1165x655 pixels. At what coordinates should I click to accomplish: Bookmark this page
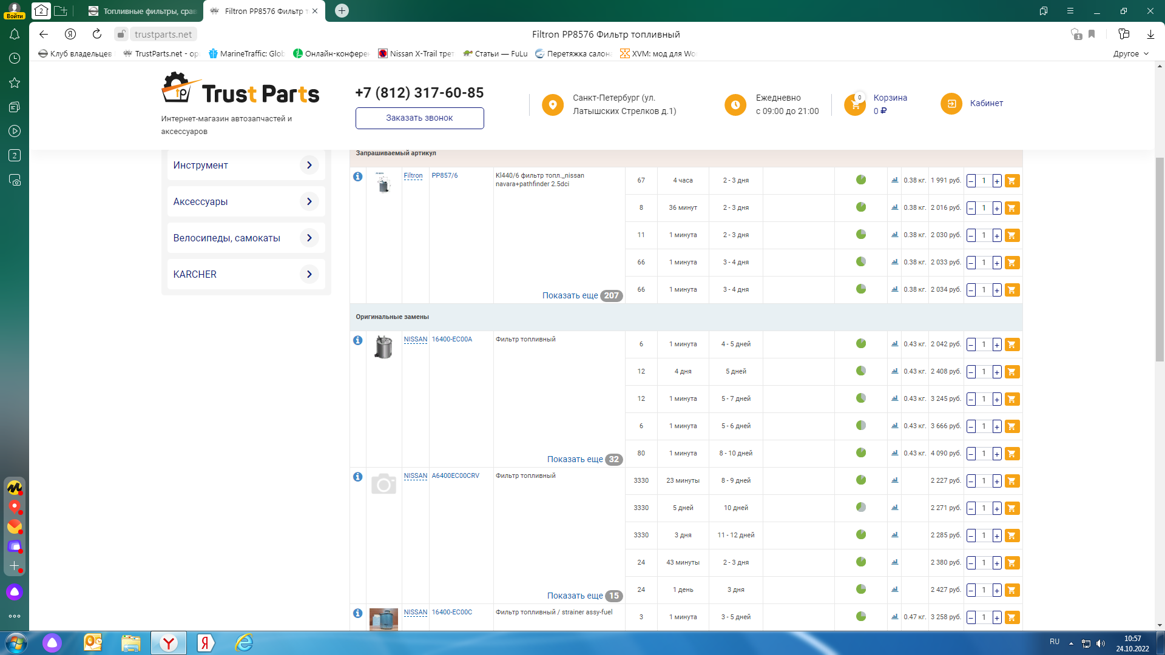click(1092, 35)
